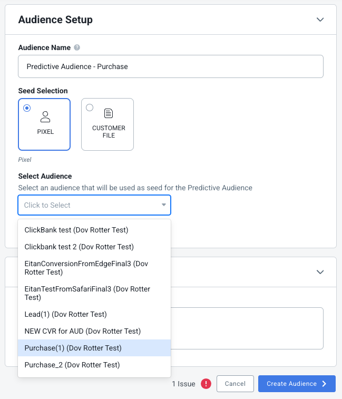Click into the Audience Name text field
The width and height of the screenshot is (342, 399).
(x=171, y=66)
